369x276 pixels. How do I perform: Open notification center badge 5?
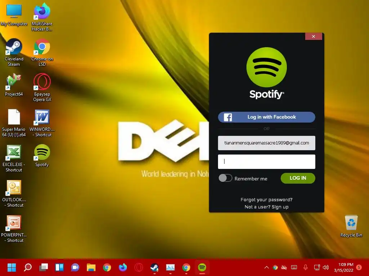point(359,267)
